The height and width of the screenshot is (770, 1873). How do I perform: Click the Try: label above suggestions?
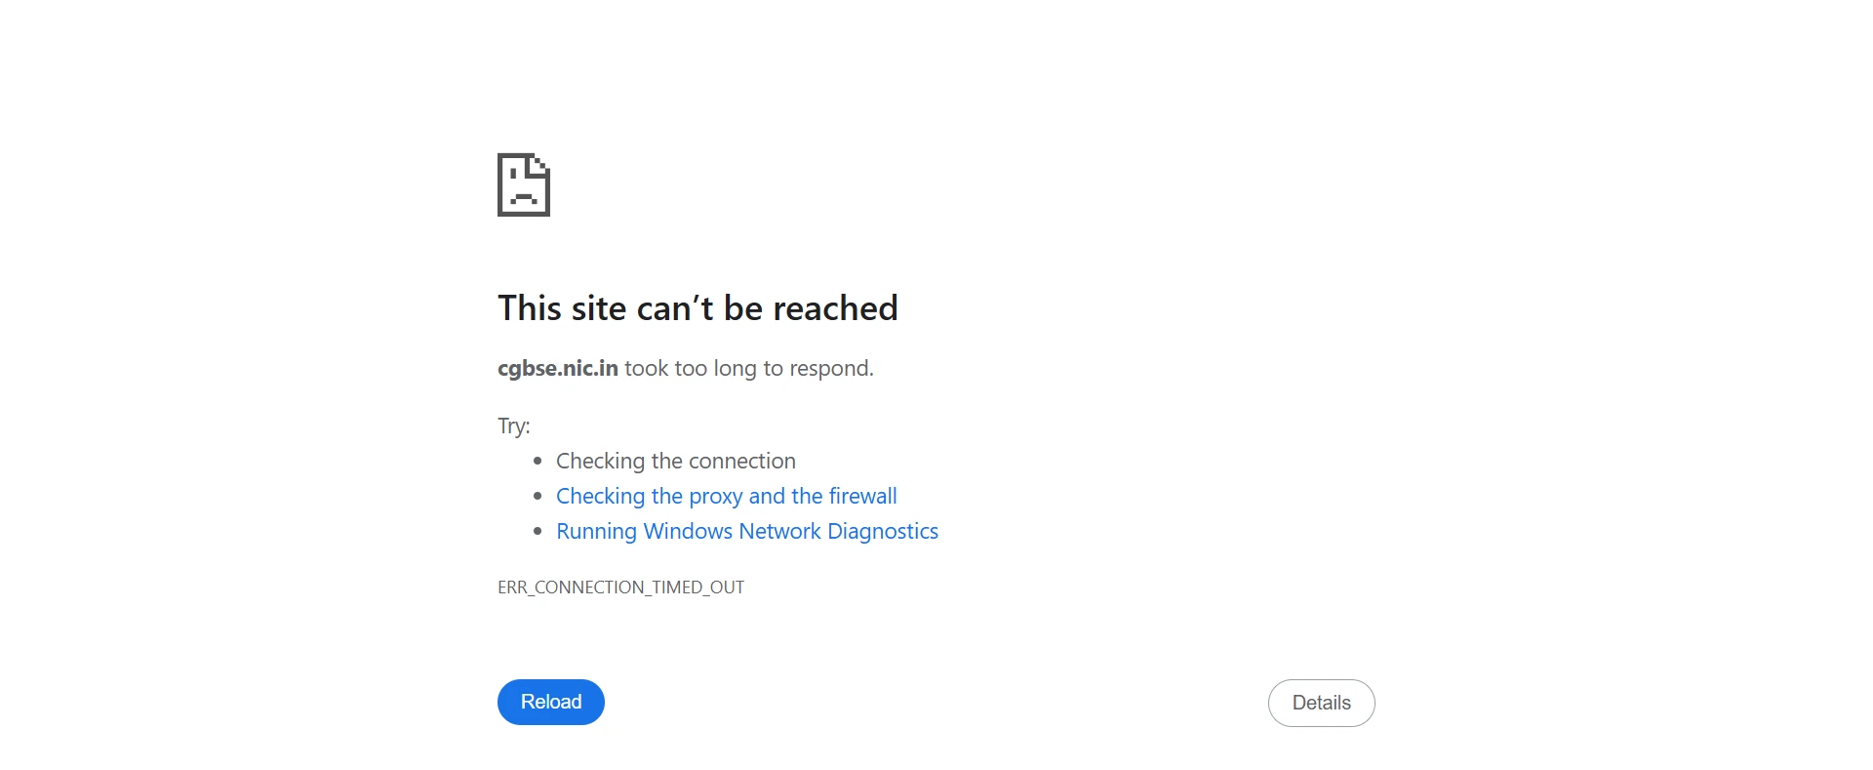pos(514,426)
